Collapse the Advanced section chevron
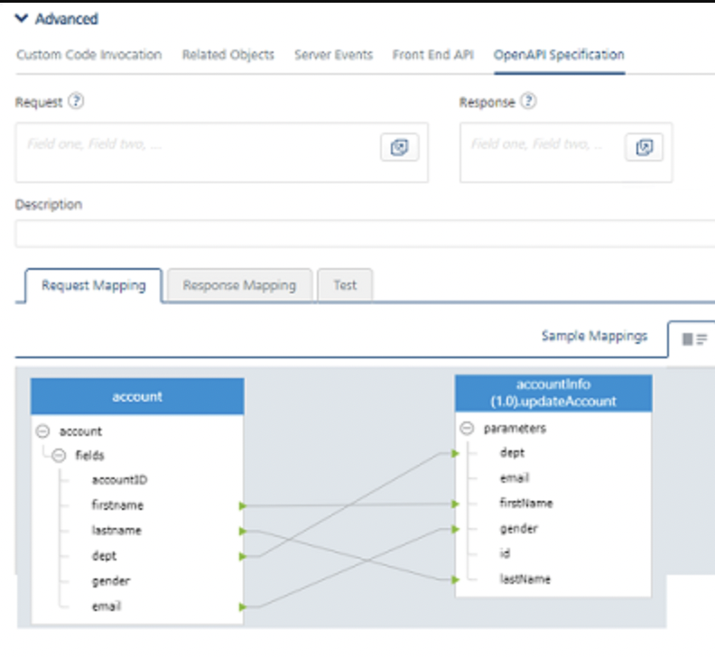This screenshot has height=657, width=715. [22, 18]
